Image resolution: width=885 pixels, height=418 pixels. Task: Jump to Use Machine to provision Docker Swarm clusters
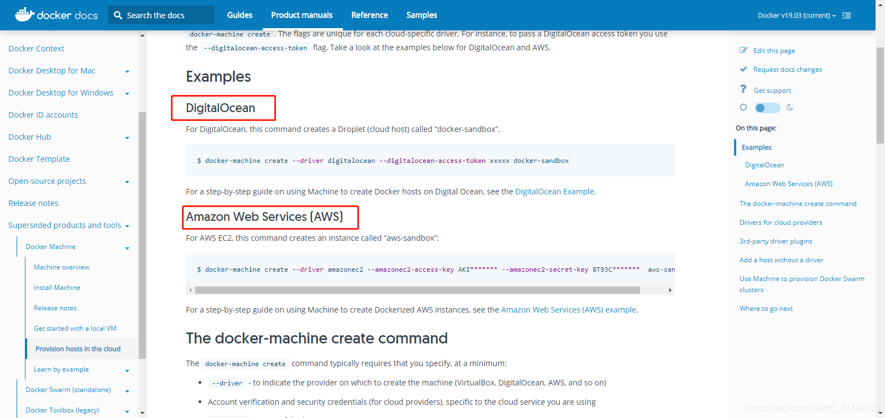[801, 284]
